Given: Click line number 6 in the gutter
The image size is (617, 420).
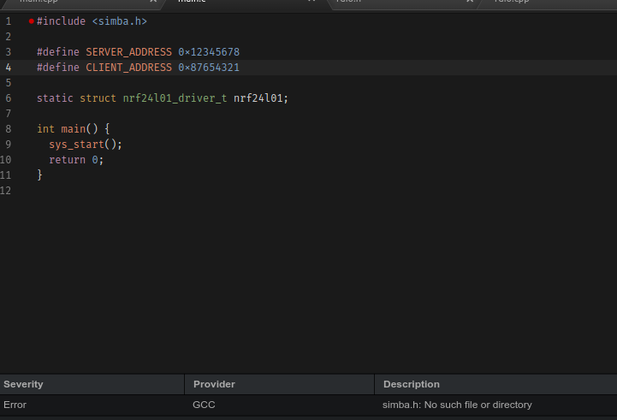Looking at the screenshot, I should (x=9, y=98).
